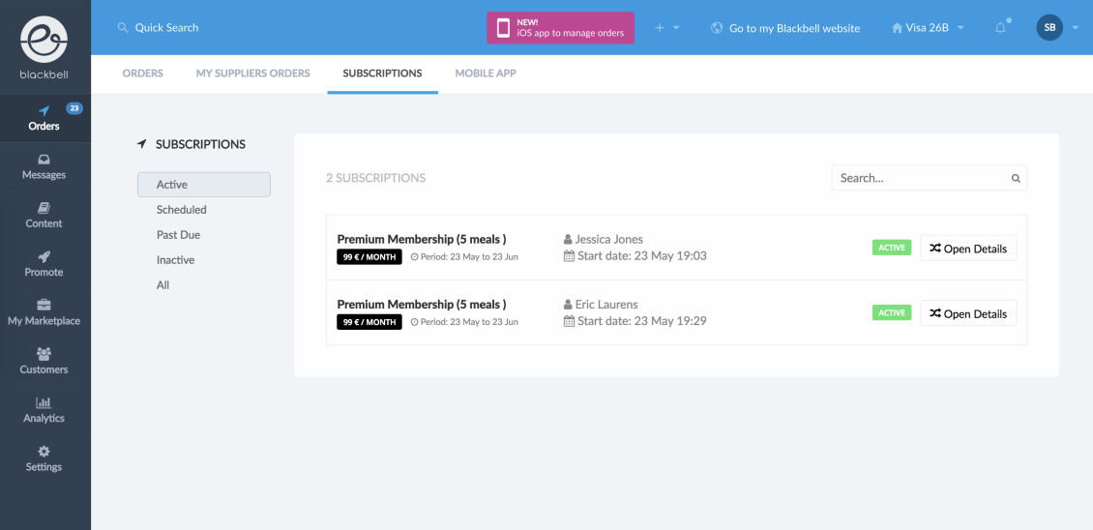Click Premium Membership title in Eric Laurens row
Viewport: 1093px width, 530px height.
click(421, 305)
